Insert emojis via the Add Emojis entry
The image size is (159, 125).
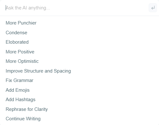pyautogui.click(x=18, y=90)
